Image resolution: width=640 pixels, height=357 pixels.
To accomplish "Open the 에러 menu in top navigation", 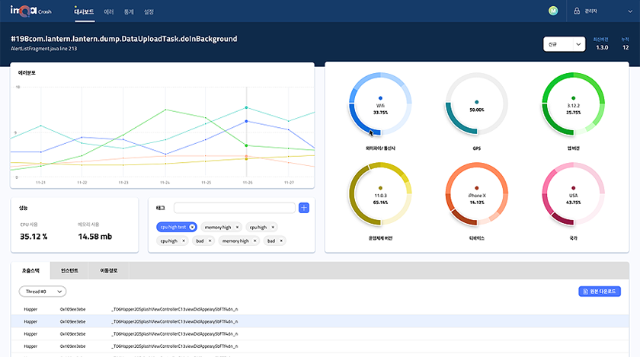I will [x=108, y=11].
